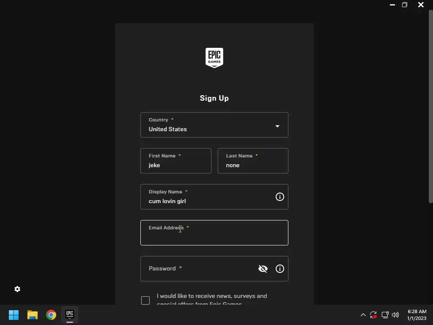Click the Country dropdown arrow

(x=277, y=126)
